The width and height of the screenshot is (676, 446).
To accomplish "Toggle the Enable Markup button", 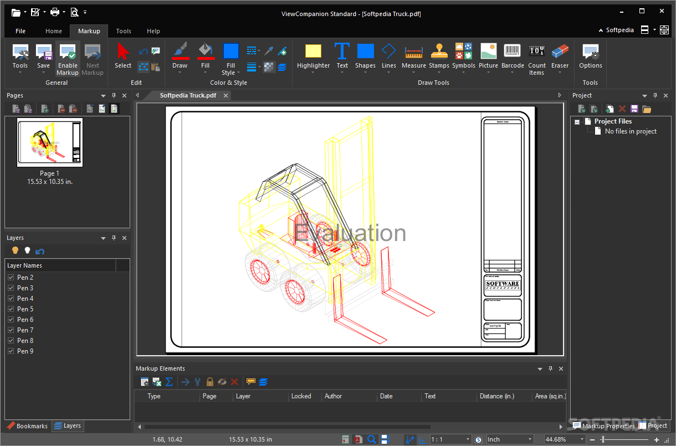I will pos(68,59).
